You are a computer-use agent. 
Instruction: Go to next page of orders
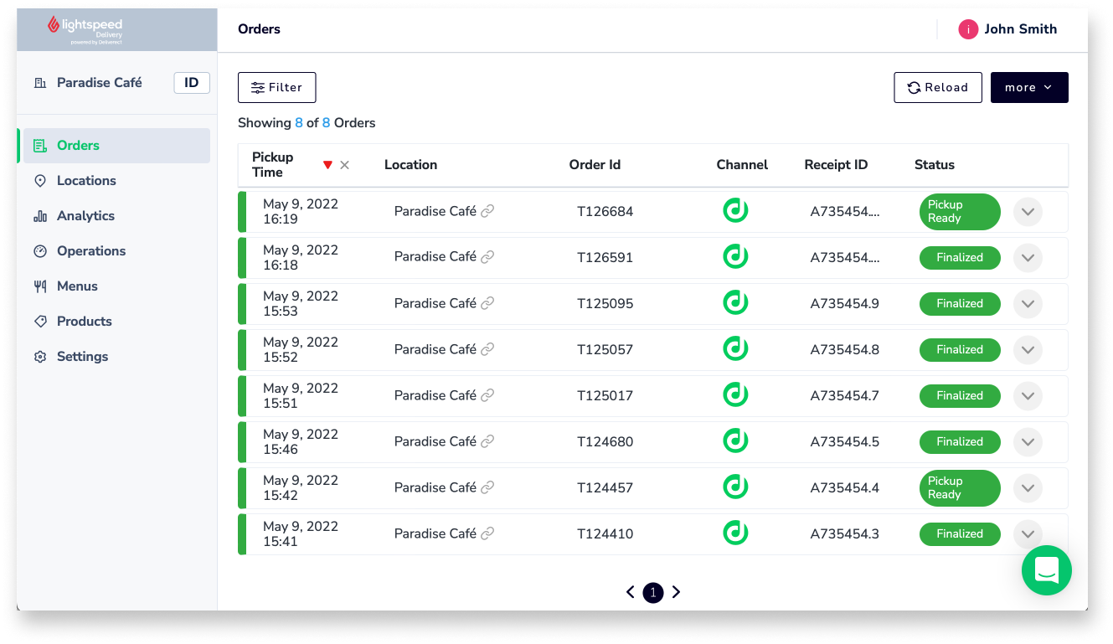677,592
